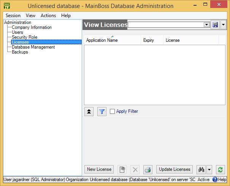The height and width of the screenshot is (186, 230).
Task: Select Security Role in the tree
Action: point(24,37)
